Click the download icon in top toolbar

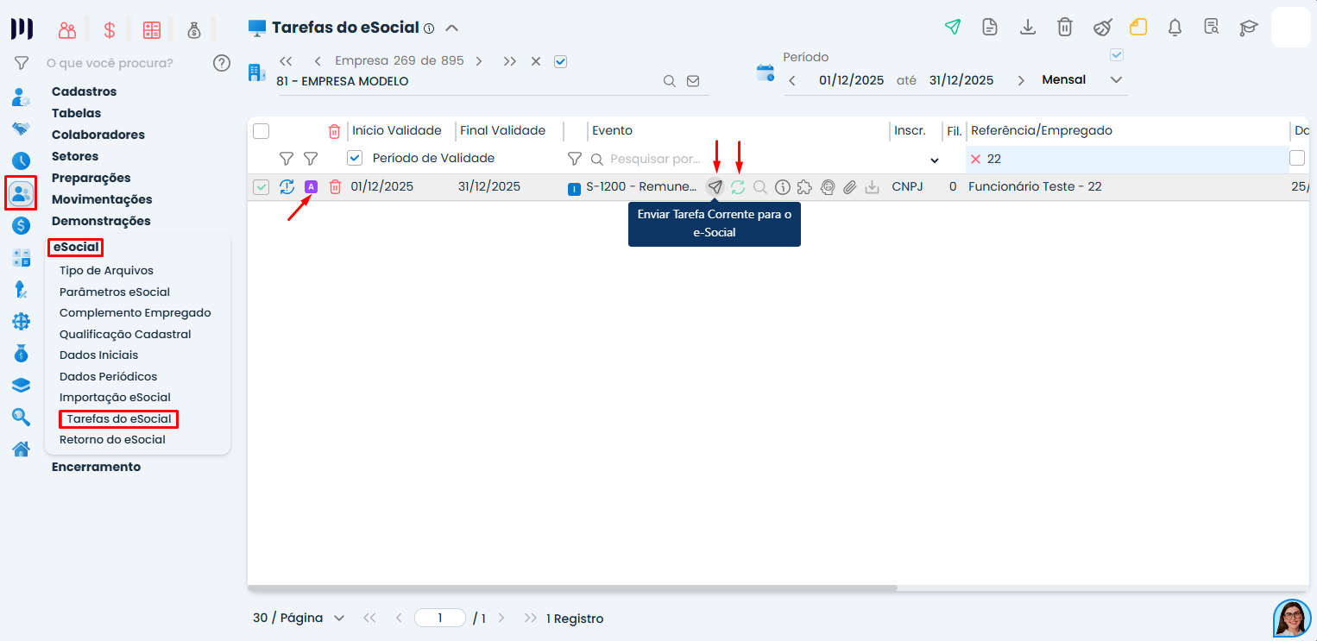click(x=1027, y=27)
